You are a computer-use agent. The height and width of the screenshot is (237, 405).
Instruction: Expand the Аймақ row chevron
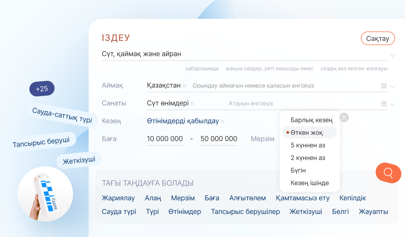pyautogui.click(x=392, y=87)
